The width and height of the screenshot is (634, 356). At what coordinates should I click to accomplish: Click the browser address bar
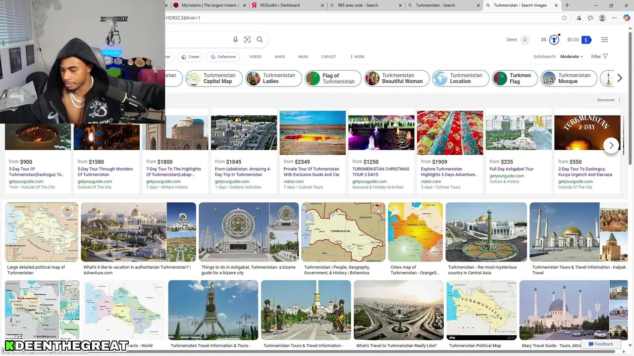tap(362, 18)
